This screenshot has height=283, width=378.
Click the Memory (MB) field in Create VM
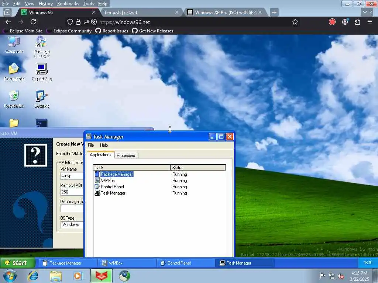[72, 192]
